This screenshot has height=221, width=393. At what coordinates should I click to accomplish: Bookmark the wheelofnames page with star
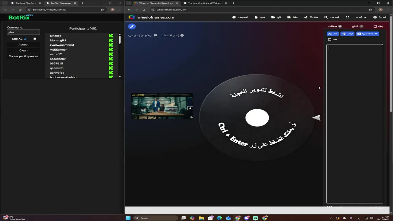pos(370,10)
